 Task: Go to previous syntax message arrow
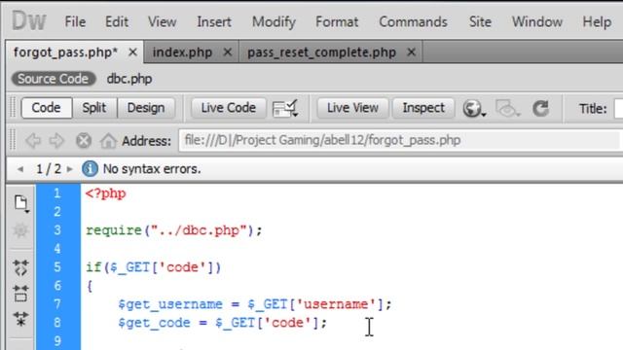[x=20, y=169]
